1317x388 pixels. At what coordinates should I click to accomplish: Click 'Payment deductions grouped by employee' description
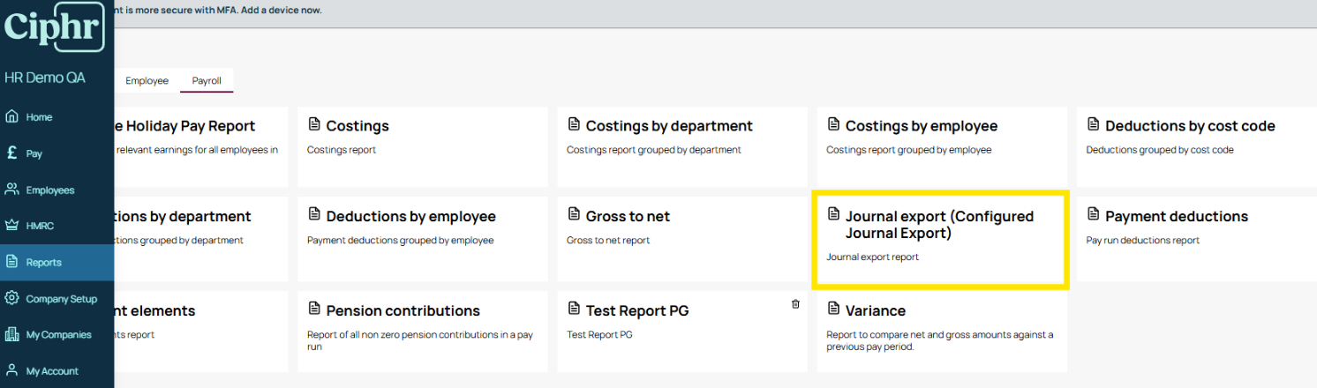click(x=401, y=240)
